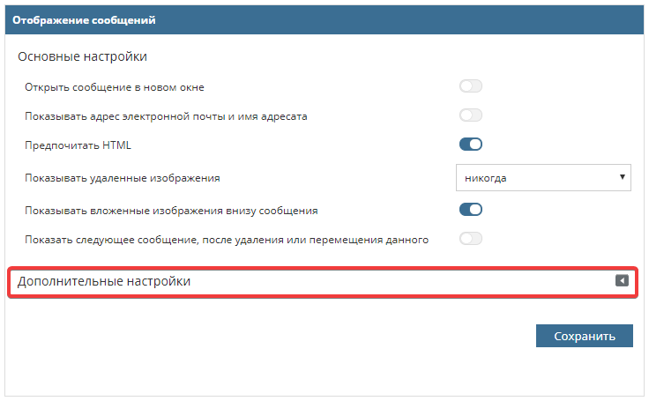Image resolution: width=649 pixels, height=401 pixels.
Task: Expand the Дополнительные настройки section
Action: 104,281
